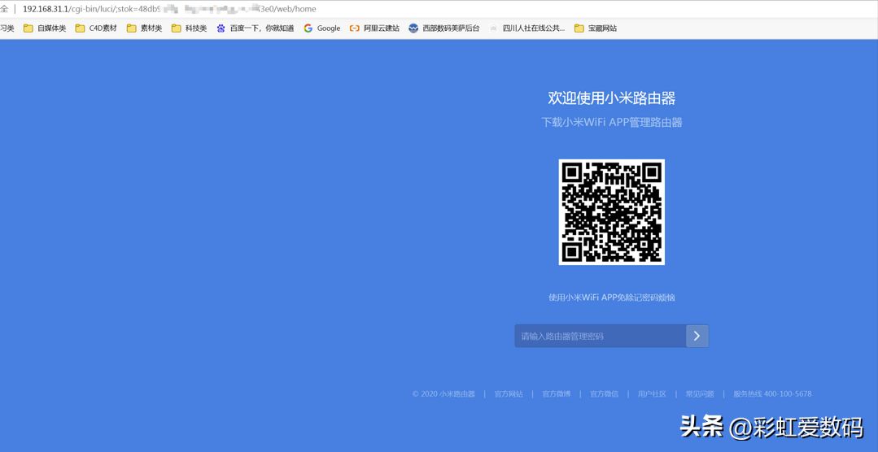Image resolution: width=878 pixels, height=452 pixels.
Task: Click the browser address bar URL
Action: point(169,9)
